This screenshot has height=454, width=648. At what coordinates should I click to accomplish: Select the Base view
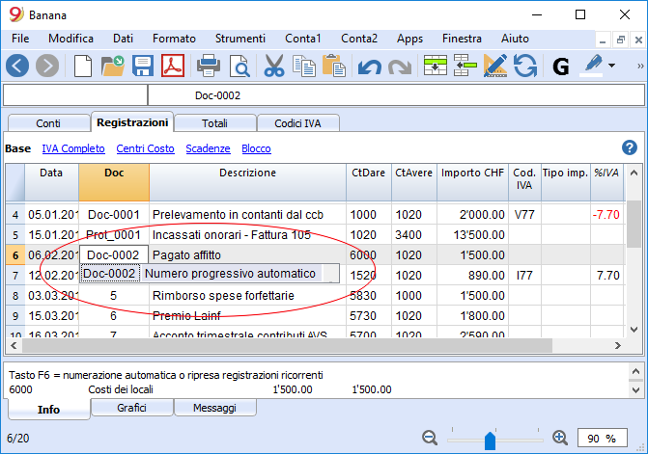point(17,148)
